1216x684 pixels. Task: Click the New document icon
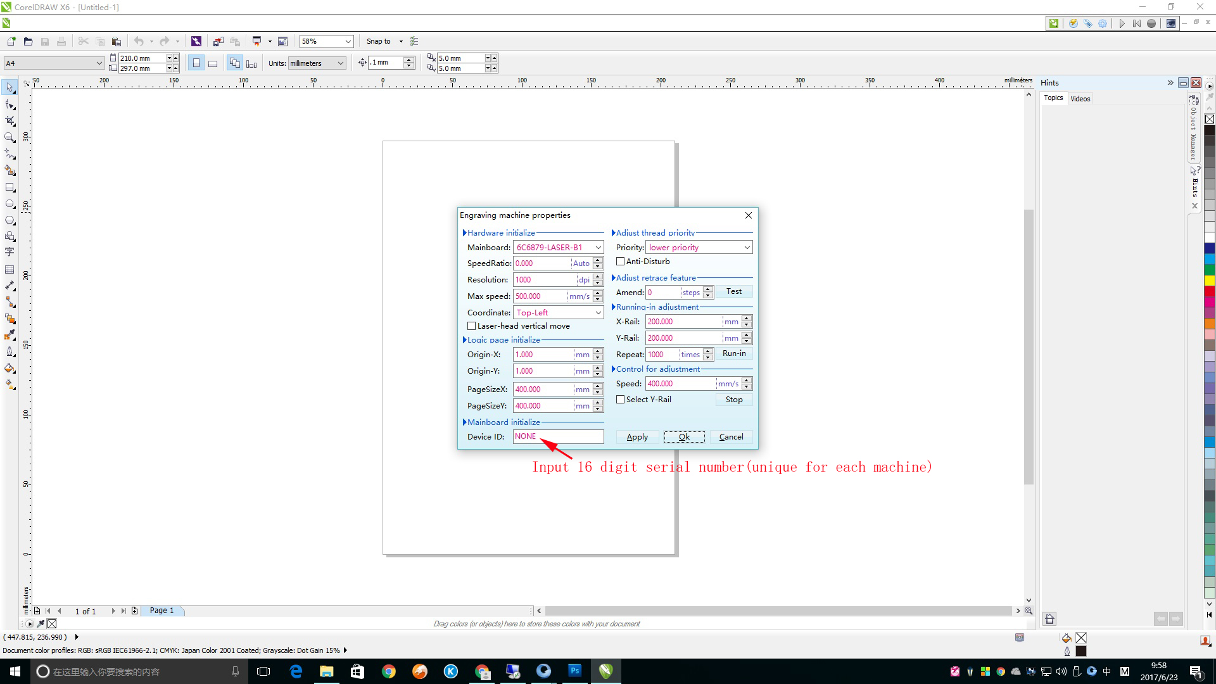[x=11, y=42]
